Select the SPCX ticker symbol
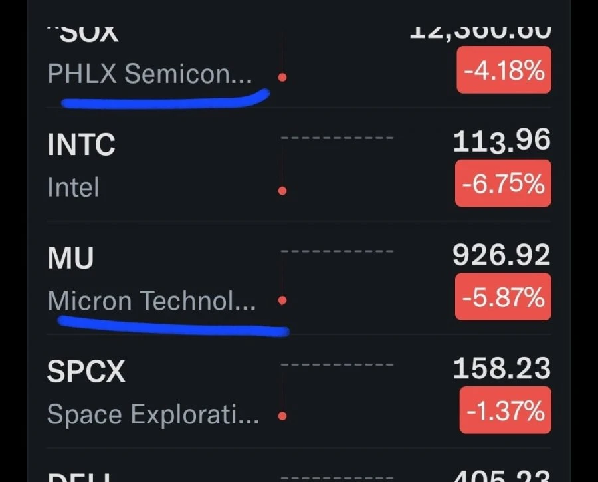This screenshot has width=598, height=482. 86,372
